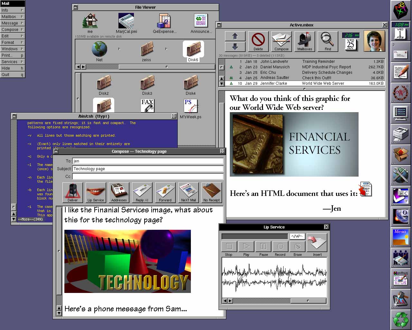This screenshot has width=412, height=330.
Task: Open the Mailboxes icon
Action: 304,41
